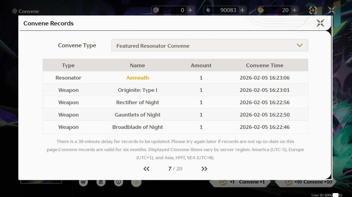Add more of the currency showing 0

[x=190, y=10]
